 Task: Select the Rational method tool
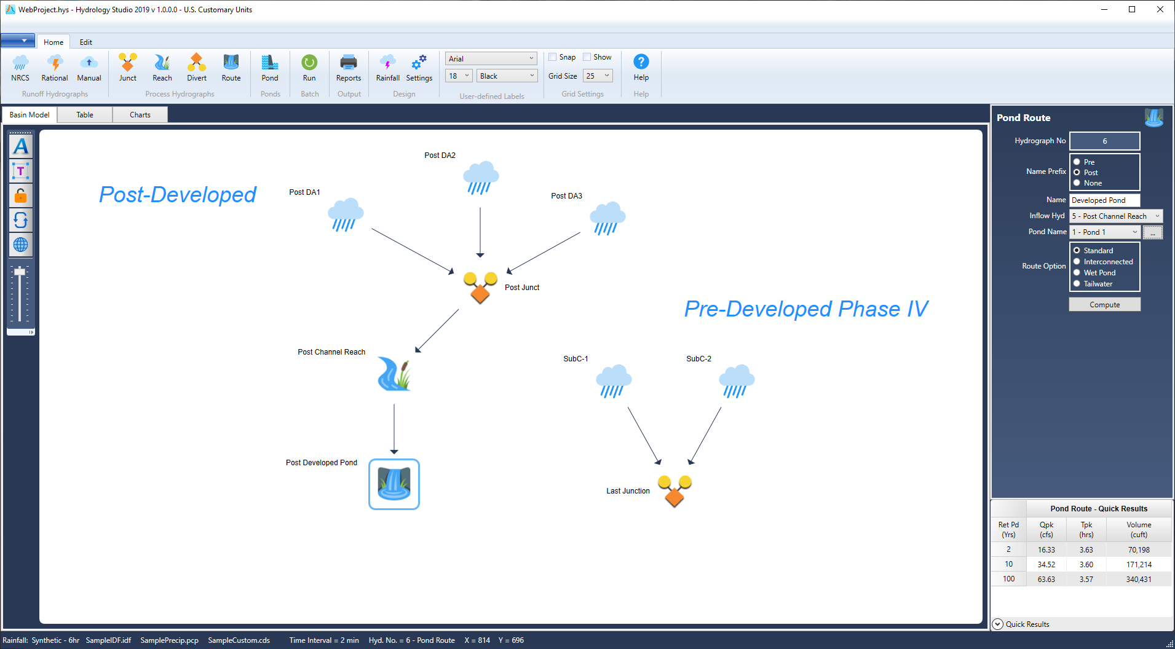[54, 68]
